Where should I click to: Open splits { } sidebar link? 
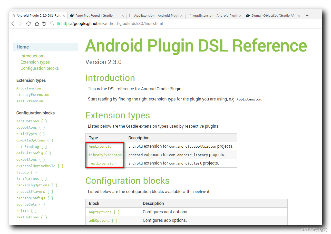pyautogui.click(x=27, y=211)
